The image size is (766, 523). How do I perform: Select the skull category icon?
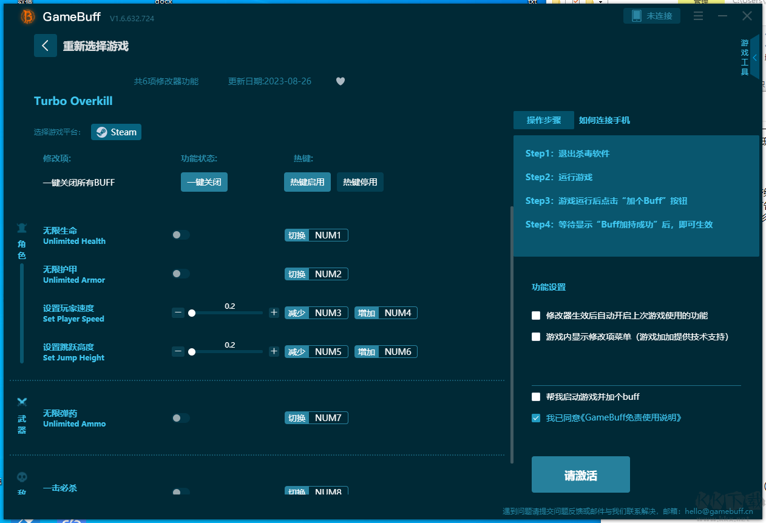22,477
